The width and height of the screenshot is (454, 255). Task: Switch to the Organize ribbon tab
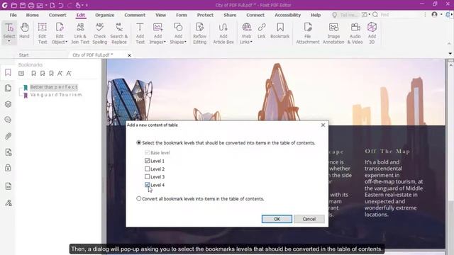[104, 15]
